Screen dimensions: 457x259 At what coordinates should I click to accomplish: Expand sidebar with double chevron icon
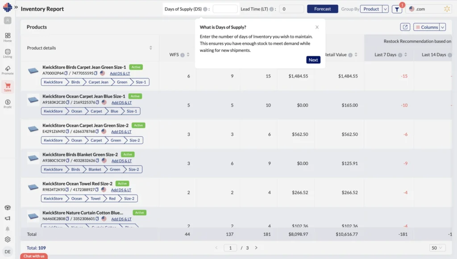[x=16, y=7]
